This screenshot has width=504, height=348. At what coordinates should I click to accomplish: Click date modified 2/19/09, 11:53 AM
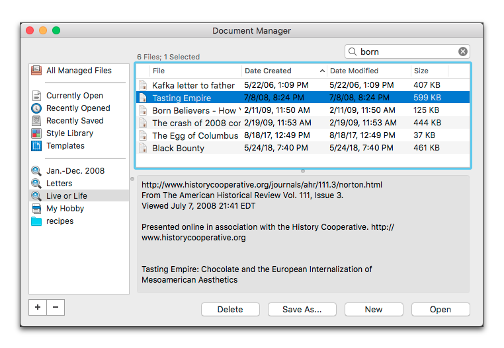pos(363,123)
